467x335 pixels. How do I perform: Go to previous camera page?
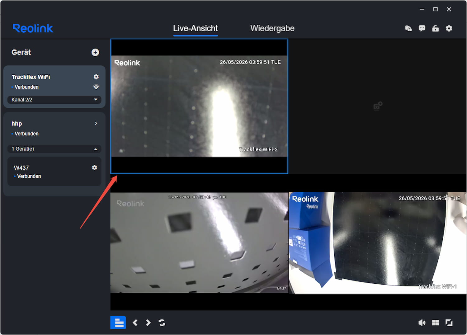pos(135,323)
